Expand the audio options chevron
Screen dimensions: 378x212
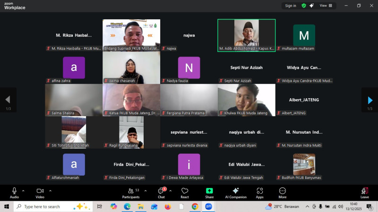[x=23, y=191]
